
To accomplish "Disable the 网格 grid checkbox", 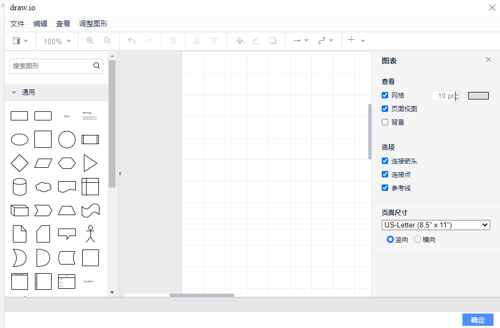I will 385,95.
